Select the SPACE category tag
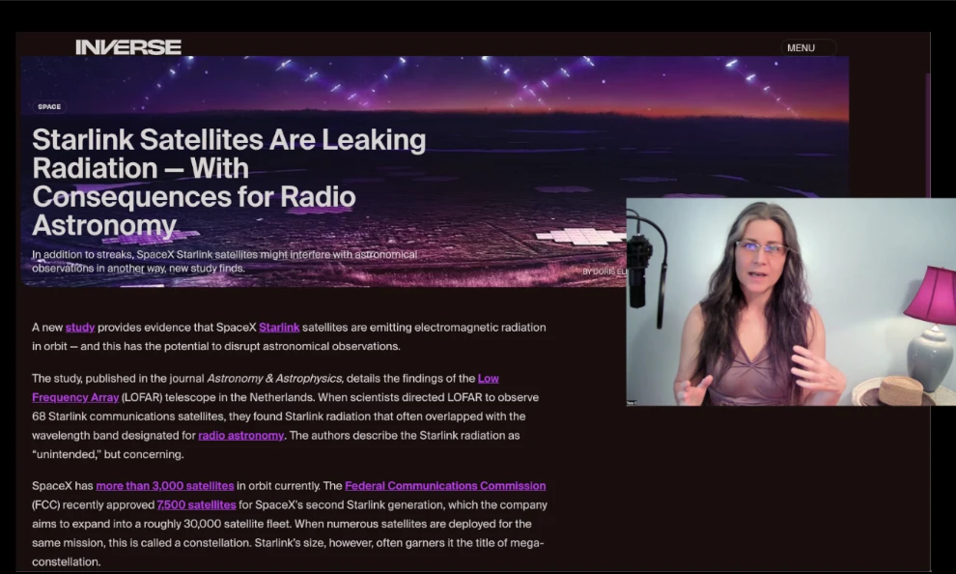 point(49,106)
